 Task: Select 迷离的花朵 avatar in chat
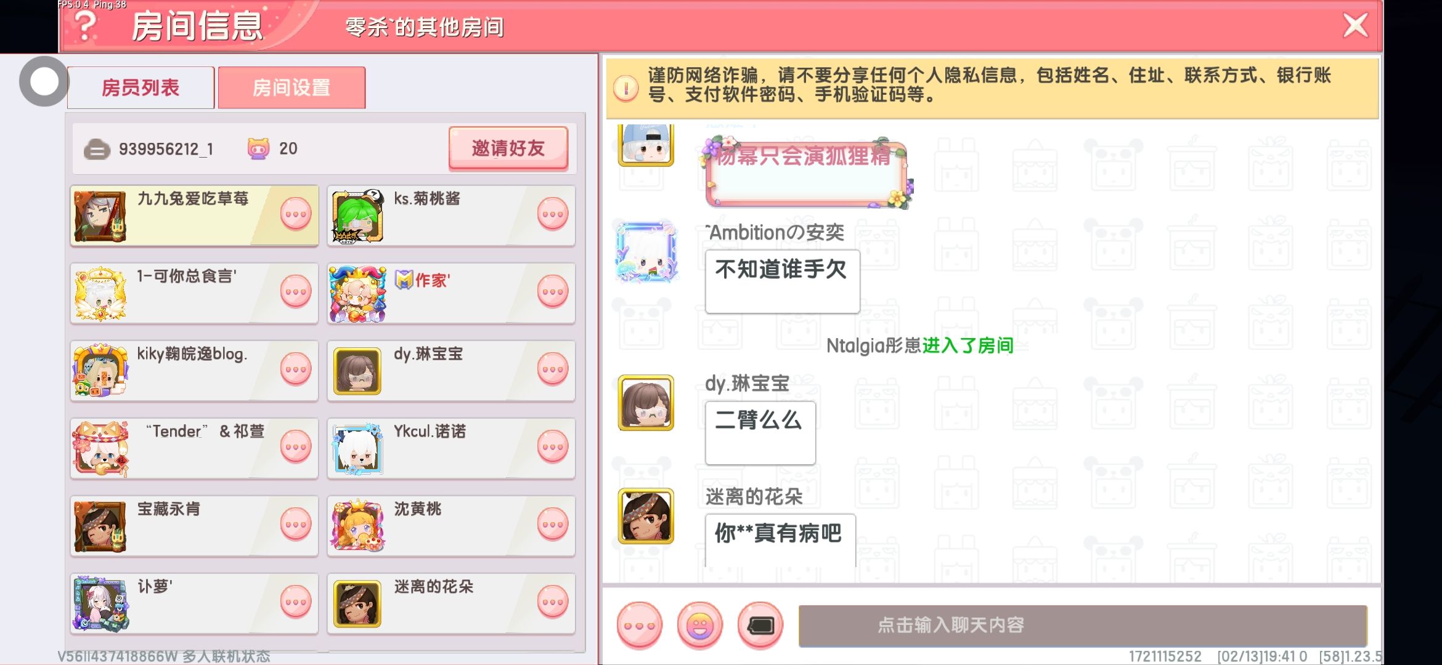646,516
